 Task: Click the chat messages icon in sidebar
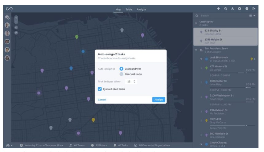[7, 17]
